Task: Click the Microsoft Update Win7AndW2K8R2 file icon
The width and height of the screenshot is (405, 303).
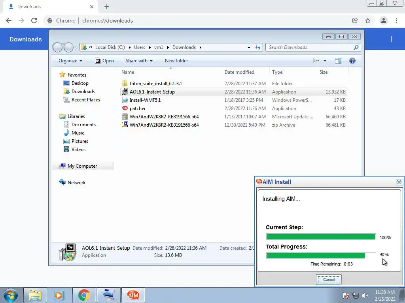Action: 125,116
